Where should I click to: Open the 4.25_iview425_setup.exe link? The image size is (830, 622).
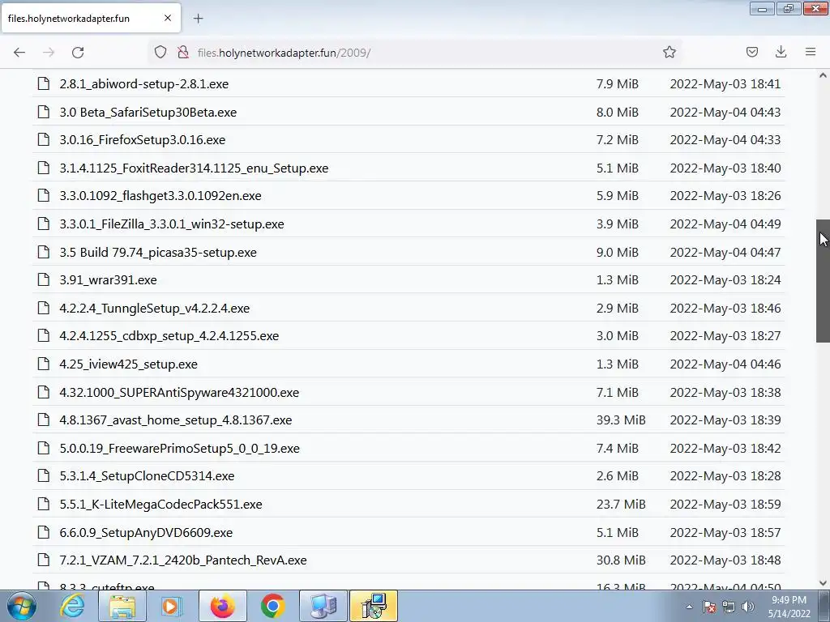(x=129, y=364)
